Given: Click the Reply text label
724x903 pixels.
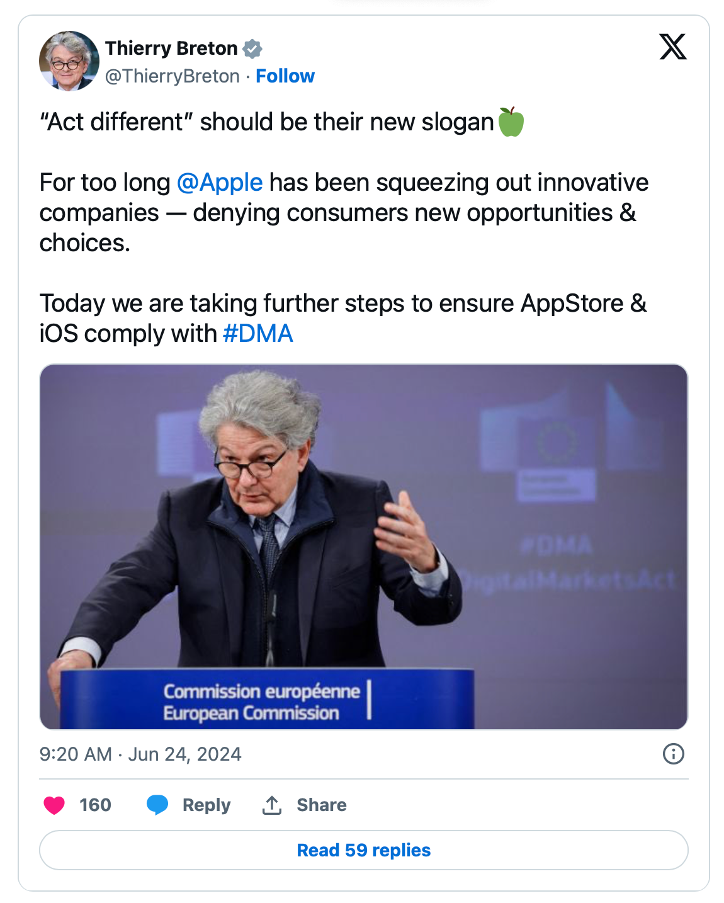Looking at the screenshot, I should [206, 805].
